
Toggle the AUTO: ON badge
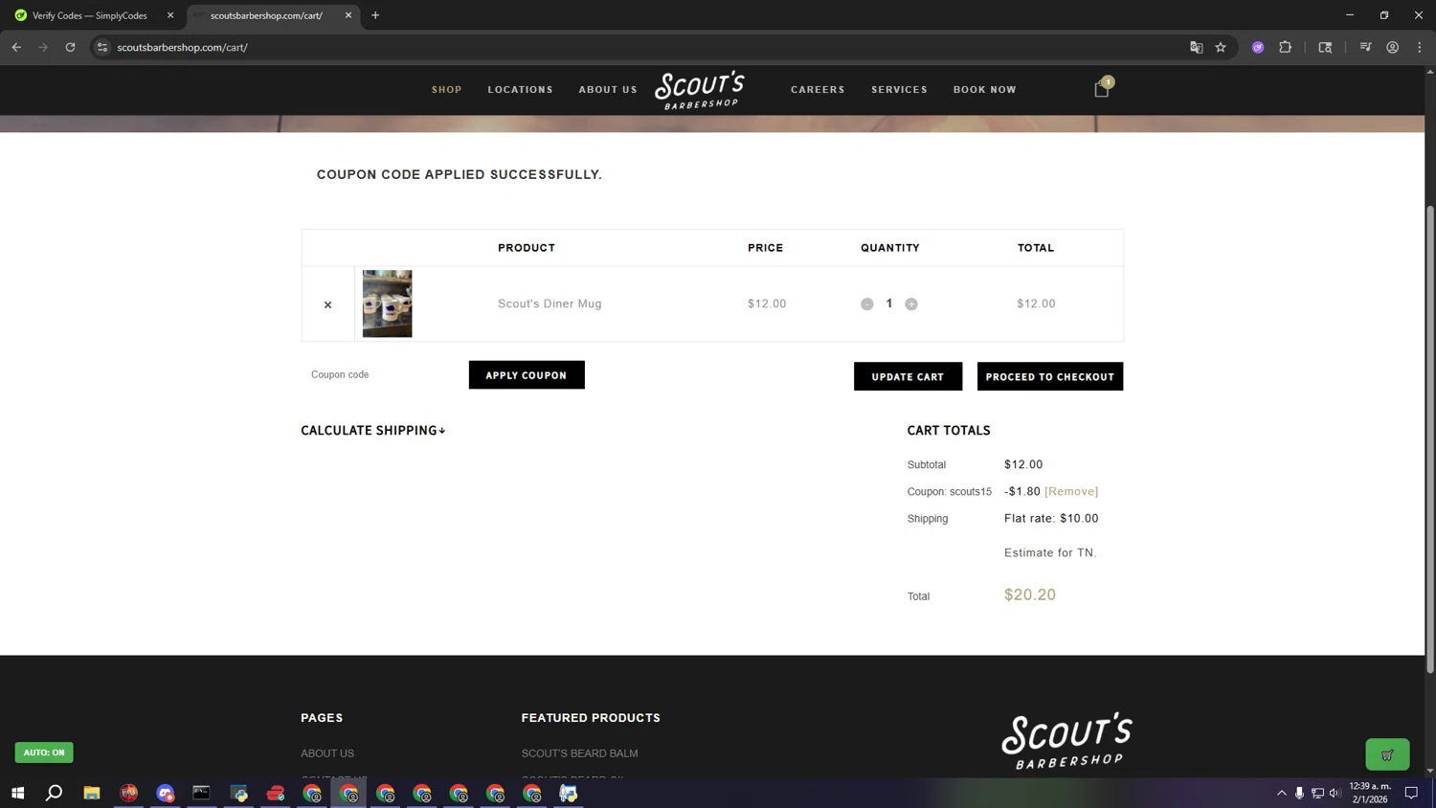point(44,752)
